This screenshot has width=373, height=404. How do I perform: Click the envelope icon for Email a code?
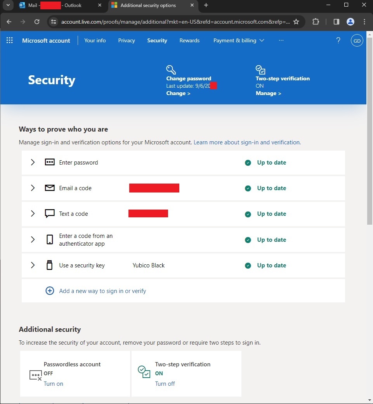(x=50, y=188)
